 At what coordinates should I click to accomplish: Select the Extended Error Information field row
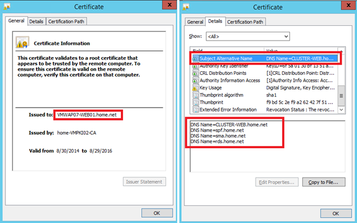(265, 109)
